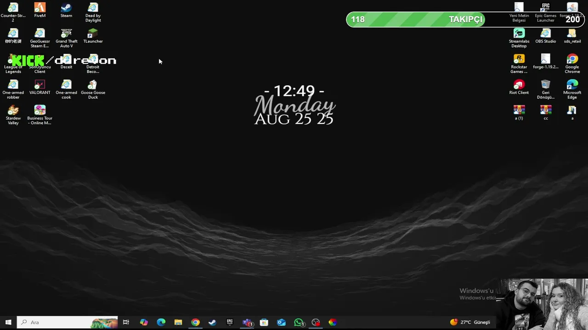Select the sds_retail folder
The height and width of the screenshot is (330, 588).
click(x=572, y=36)
